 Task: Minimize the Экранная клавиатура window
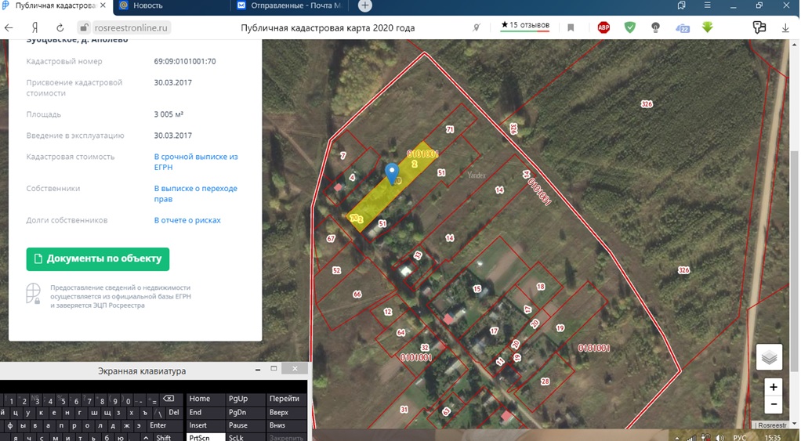pyautogui.click(x=258, y=369)
